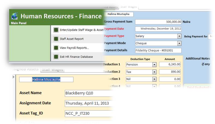This screenshot has height=124, width=215.
Task: Open Deduction 1 Pension type dropdown
Action: (154, 64)
